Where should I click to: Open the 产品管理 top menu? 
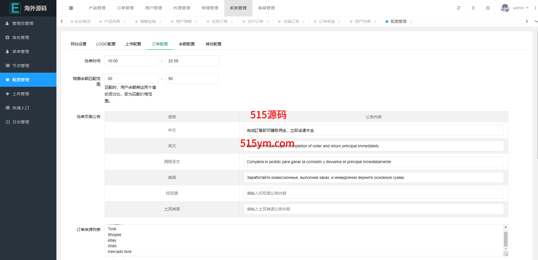point(97,8)
